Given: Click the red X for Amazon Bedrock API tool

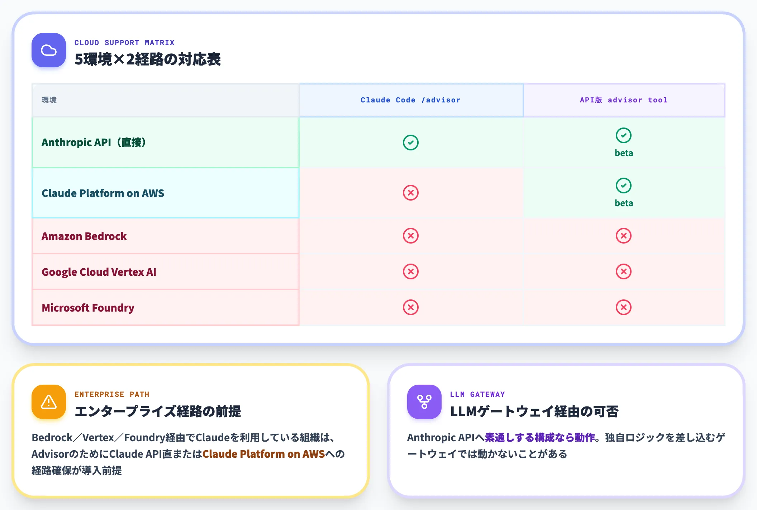Looking at the screenshot, I should tap(624, 236).
